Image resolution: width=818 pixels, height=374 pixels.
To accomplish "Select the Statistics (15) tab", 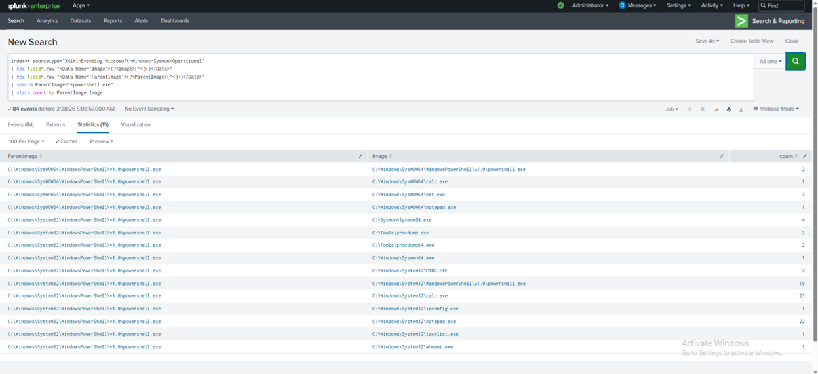I will [x=93, y=124].
